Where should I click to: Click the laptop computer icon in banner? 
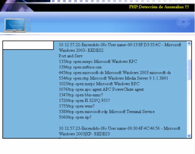tap(15, 25)
